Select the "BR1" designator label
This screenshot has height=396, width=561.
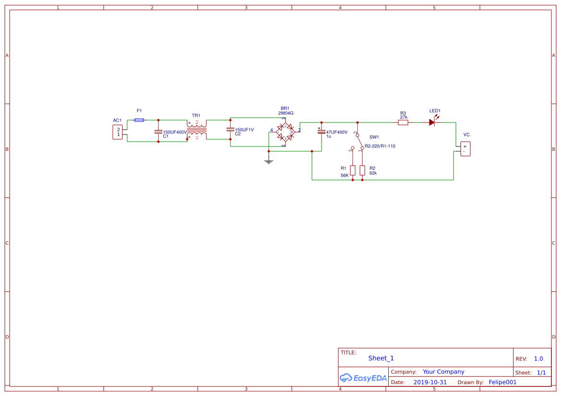[x=285, y=108]
